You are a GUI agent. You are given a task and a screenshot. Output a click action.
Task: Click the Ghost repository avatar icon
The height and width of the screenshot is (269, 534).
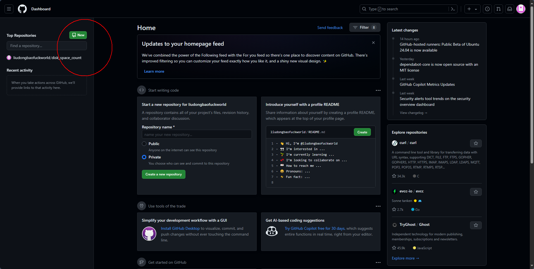[x=395, y=225]
